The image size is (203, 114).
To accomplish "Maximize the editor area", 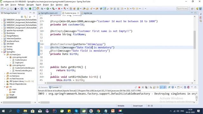I will (195, 13).
